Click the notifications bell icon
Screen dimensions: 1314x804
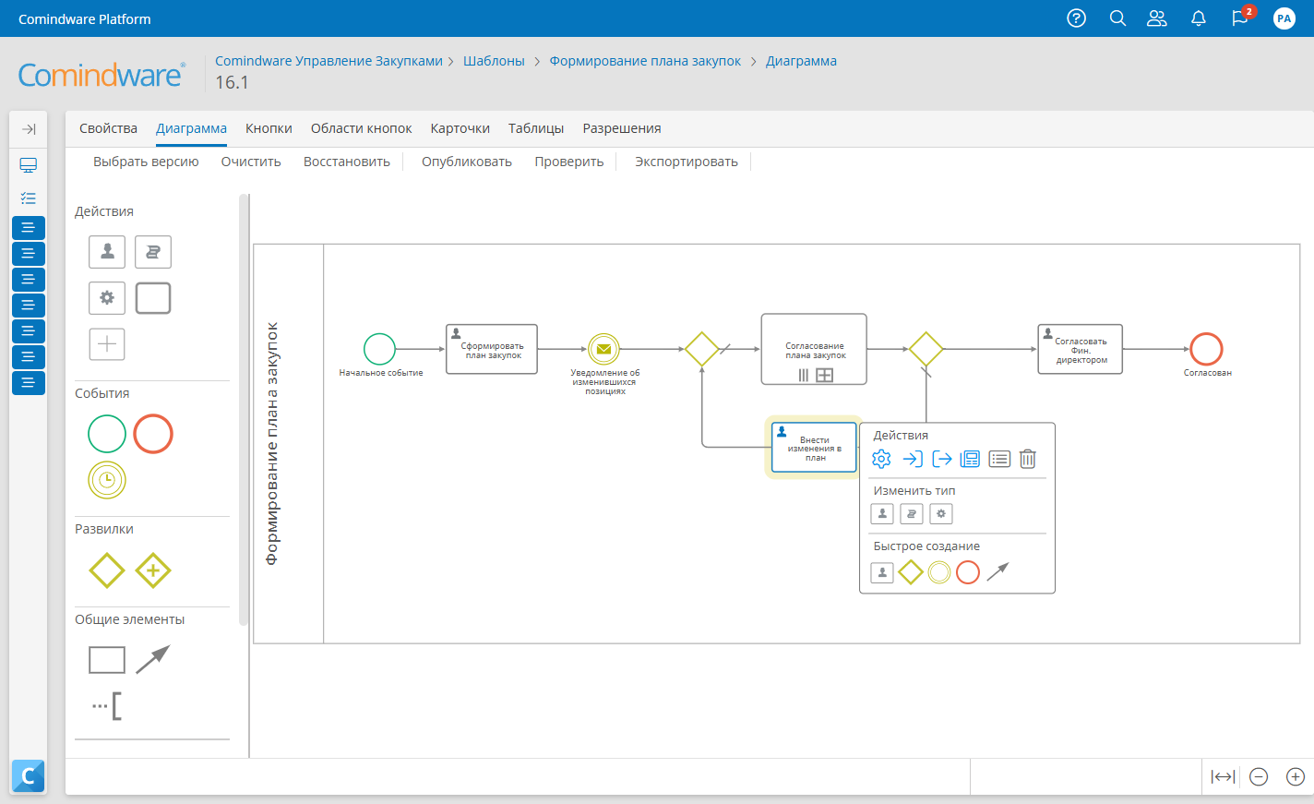click(x=1198, y=18)
